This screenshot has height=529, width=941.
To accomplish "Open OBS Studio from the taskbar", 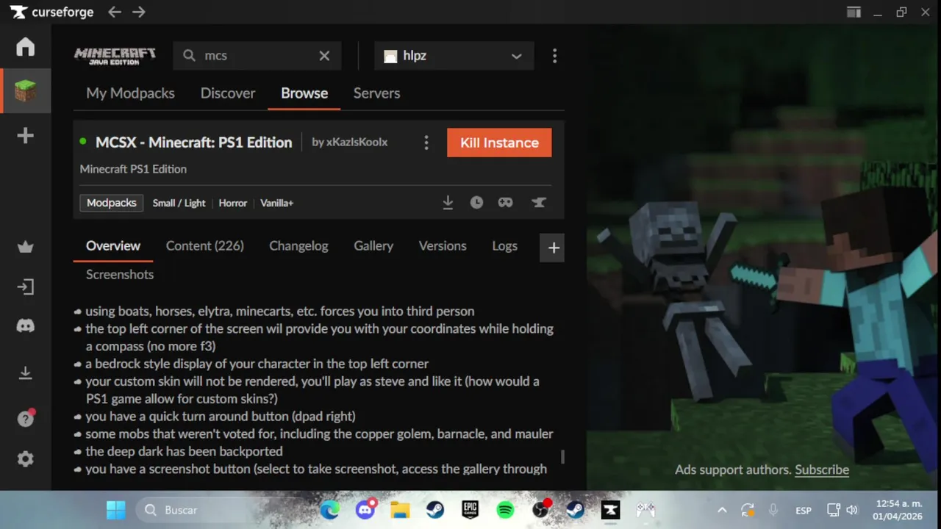I will click(x=541, y=510).
